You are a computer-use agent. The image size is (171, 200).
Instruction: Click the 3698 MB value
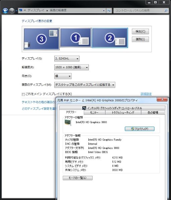click(x=117, y=170)
